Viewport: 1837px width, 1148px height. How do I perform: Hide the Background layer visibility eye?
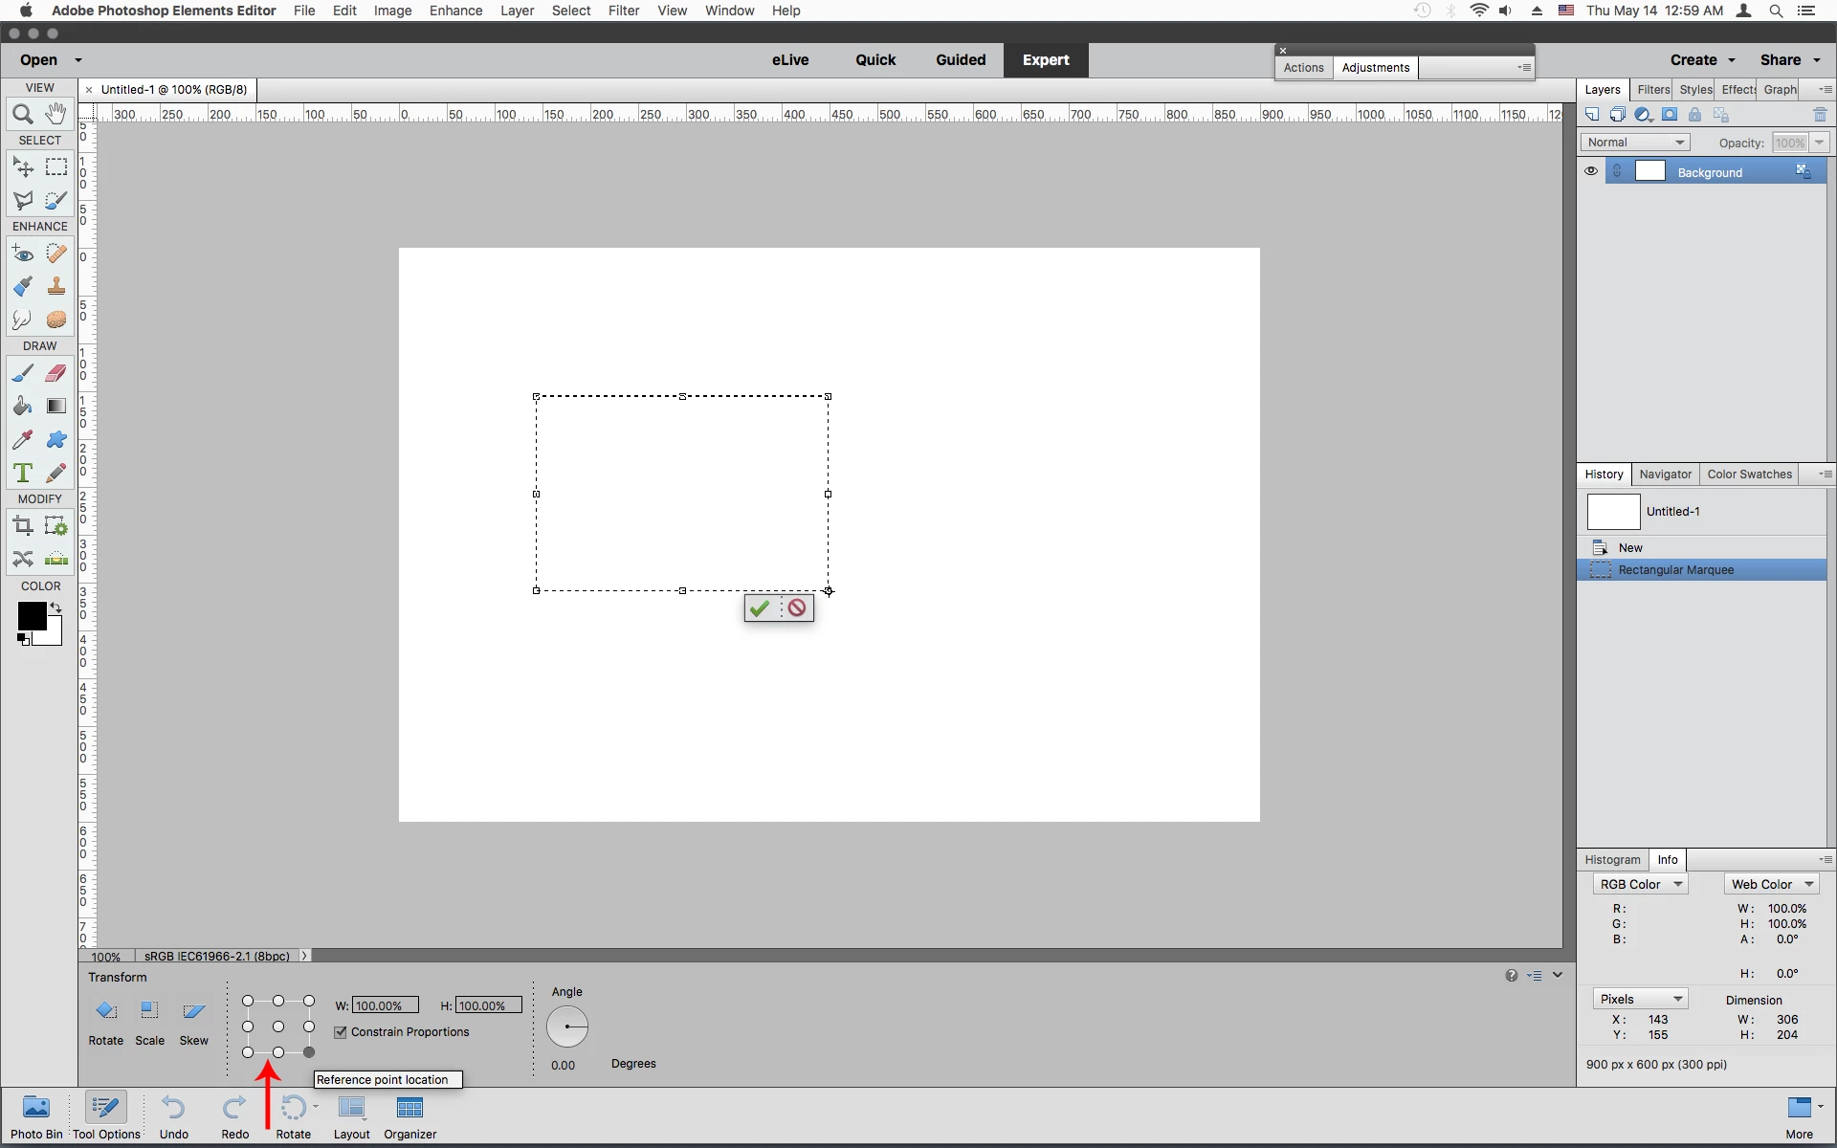[x=1591, y=171]
